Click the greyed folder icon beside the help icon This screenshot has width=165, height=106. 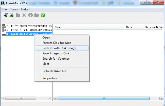tap(37, 15)
